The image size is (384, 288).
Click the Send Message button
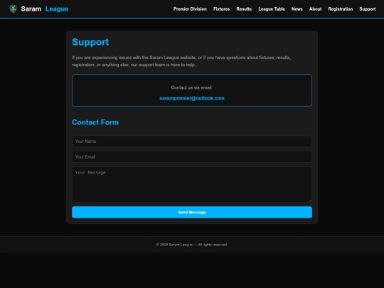[192, 212]
